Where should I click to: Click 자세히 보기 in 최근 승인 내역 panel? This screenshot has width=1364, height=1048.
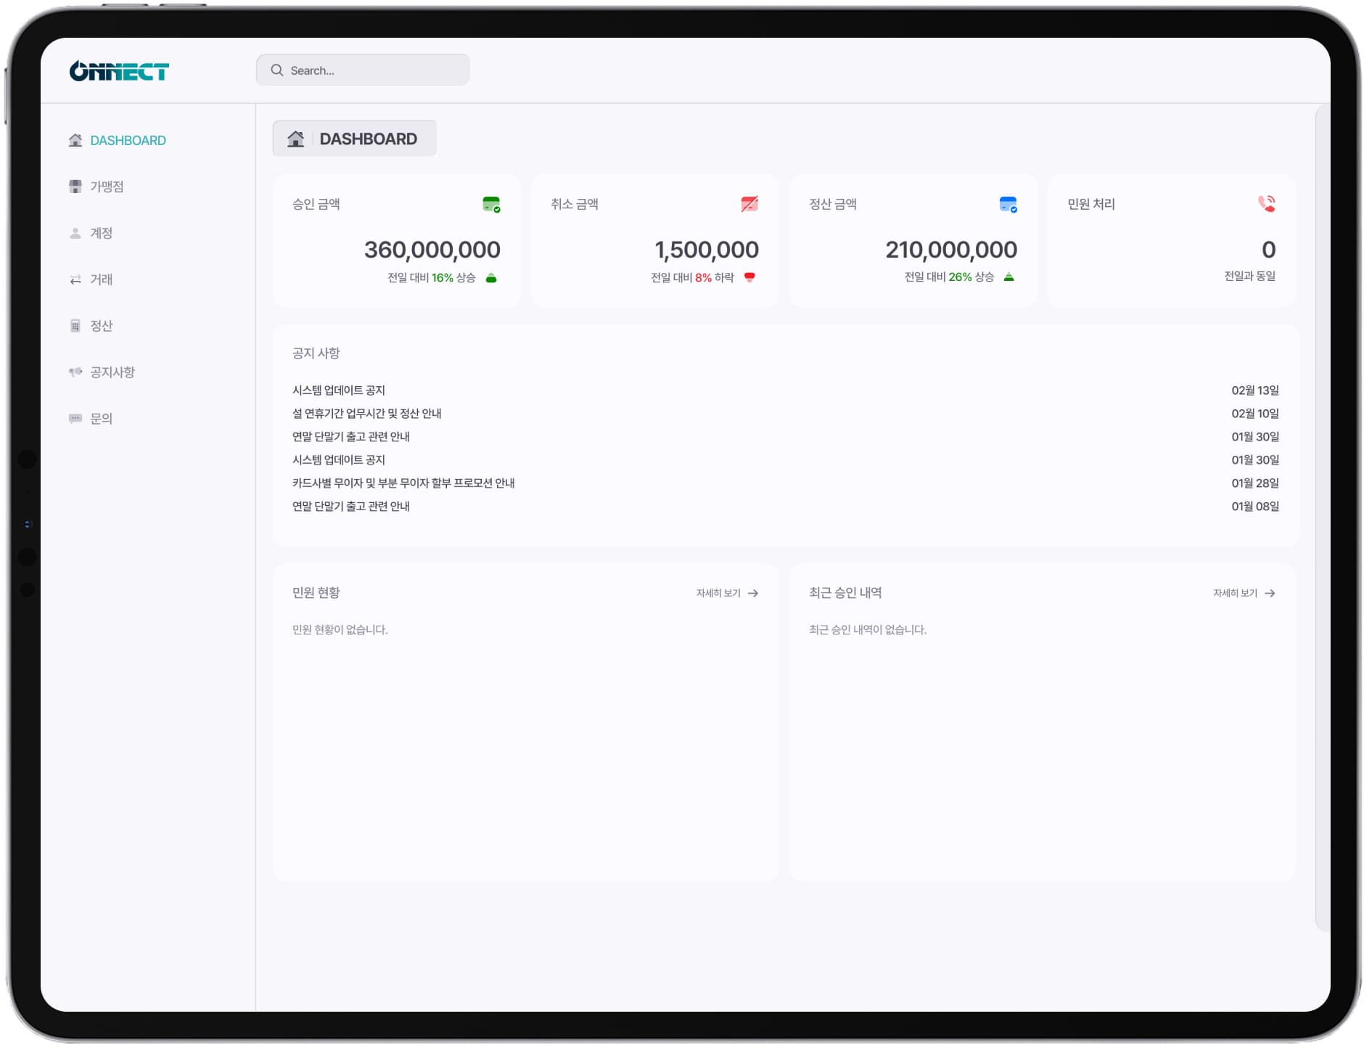point(1244,594)
